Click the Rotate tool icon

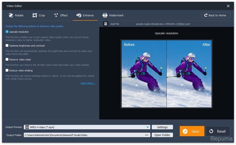coord(11,15)
